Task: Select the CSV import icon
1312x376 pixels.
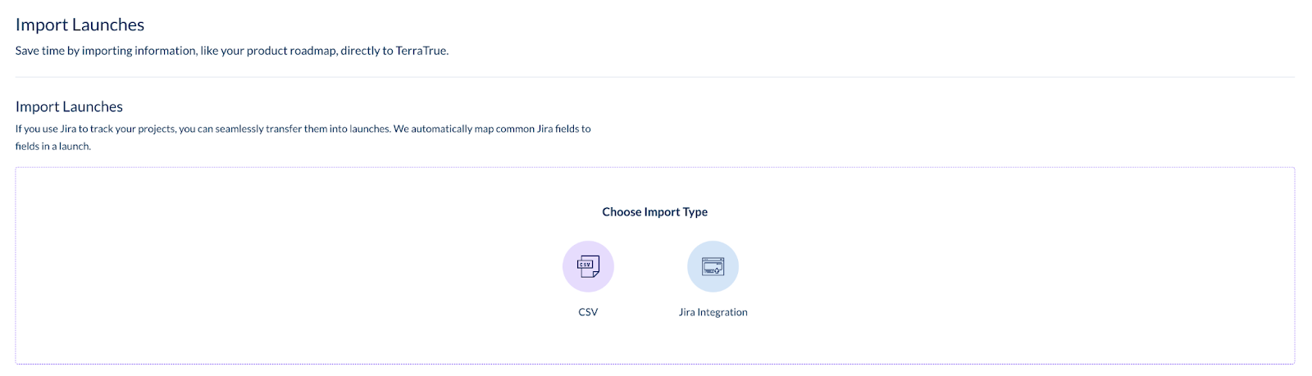Action: (x=588, y=266)
